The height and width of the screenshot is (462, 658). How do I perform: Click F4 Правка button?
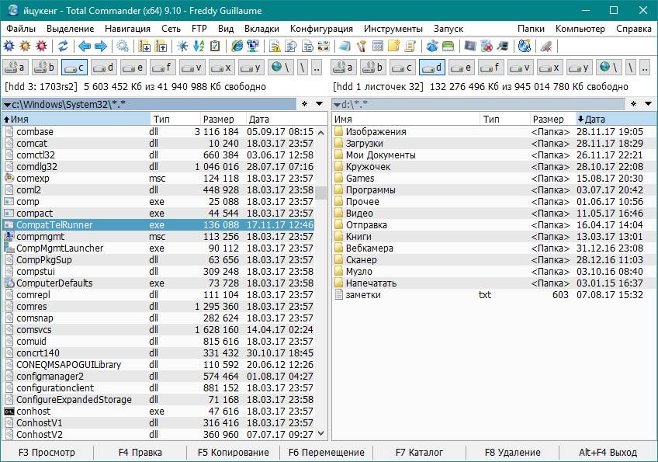point(140,453)
